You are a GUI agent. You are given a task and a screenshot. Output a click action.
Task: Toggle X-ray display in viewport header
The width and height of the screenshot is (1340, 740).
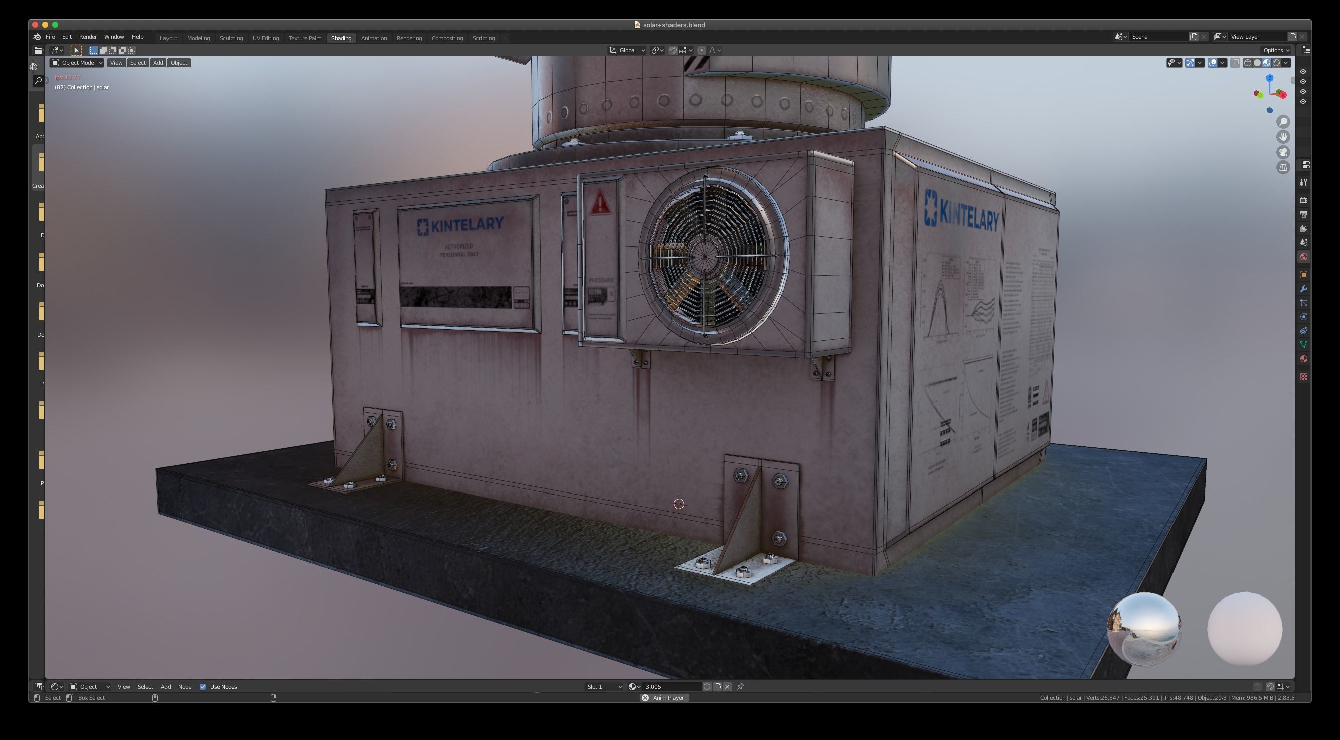pos(1235,63)
